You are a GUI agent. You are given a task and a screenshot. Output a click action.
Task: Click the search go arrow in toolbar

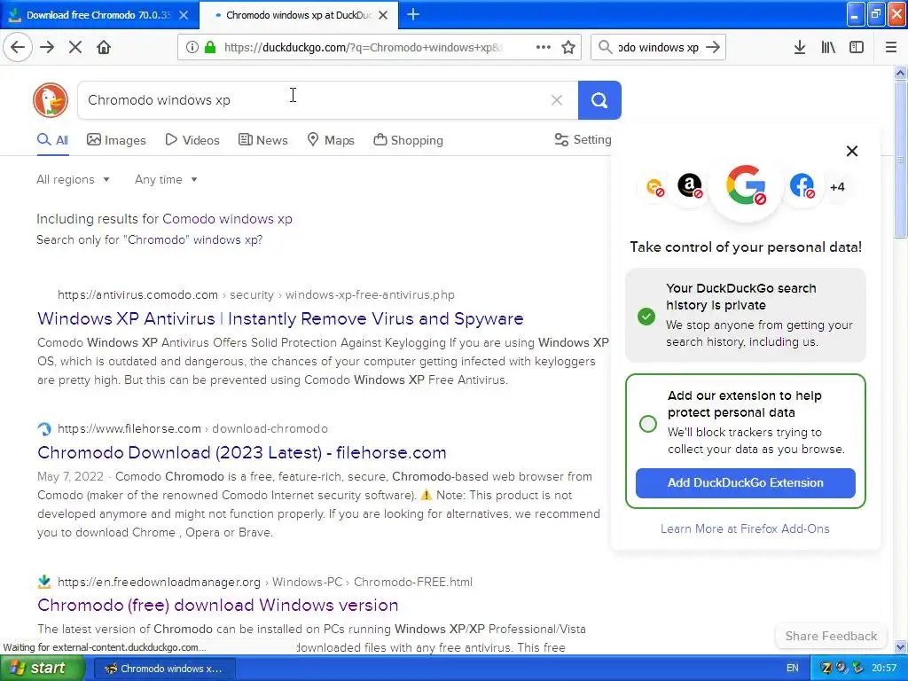tap(714, 47)
